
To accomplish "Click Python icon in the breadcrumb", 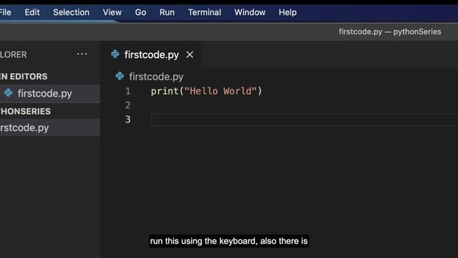I will pyautogui.click(x=120, y=76).
